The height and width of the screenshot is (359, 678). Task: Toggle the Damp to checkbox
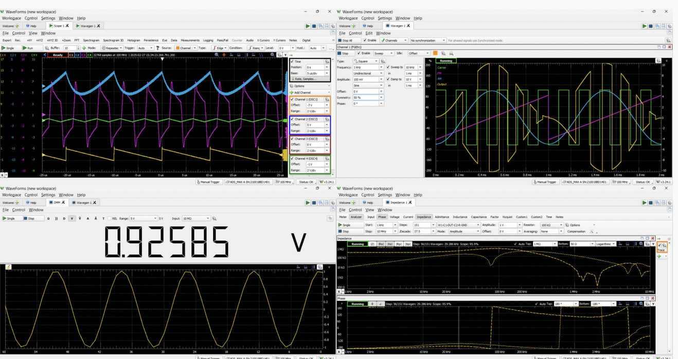387,79
